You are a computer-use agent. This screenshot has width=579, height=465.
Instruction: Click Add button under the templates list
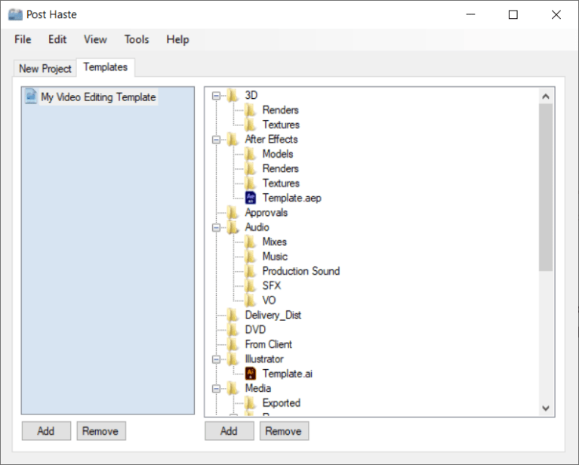point(46,431)
